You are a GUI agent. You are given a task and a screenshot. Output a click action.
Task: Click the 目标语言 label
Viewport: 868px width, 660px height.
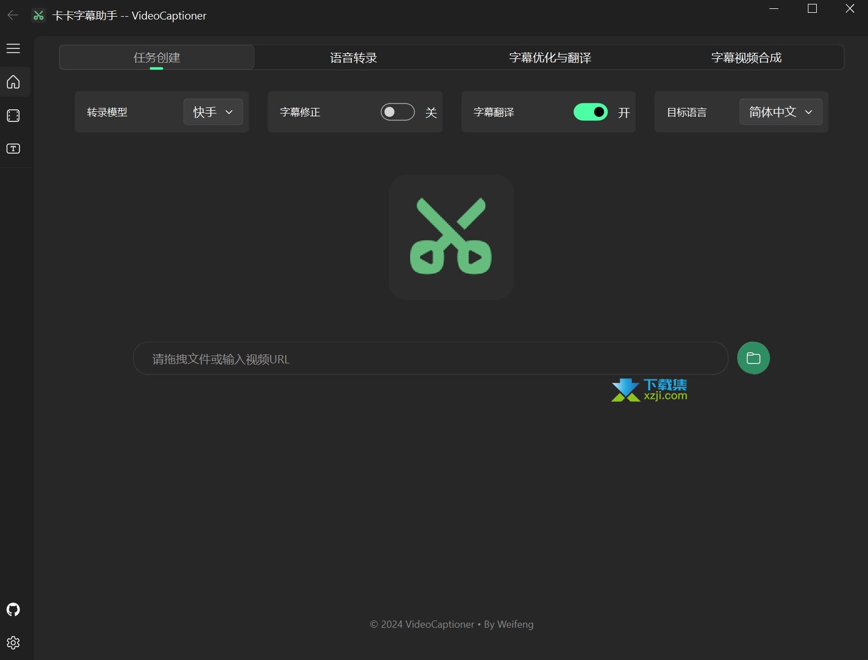click(x=686, y=112)
